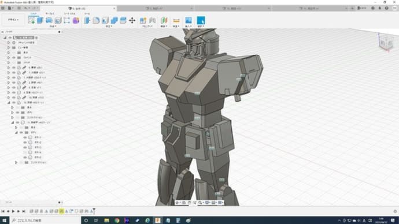Open the 作成 (Create) dropdown
Image resolution: width=399 pixels, height=224 pixels.
pos(53,27)
